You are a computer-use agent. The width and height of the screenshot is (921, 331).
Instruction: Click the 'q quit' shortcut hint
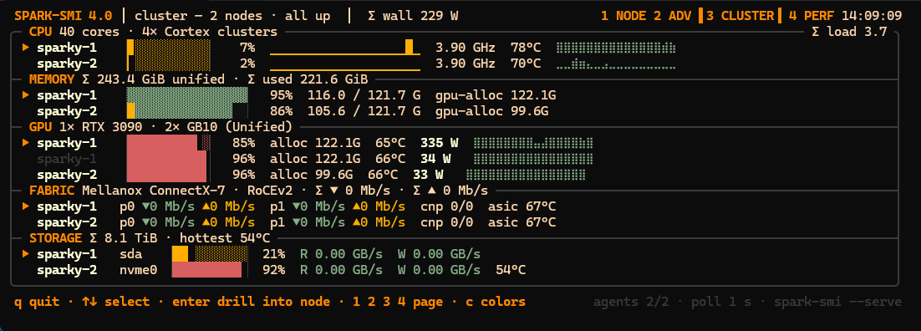pyautogui.click(x=37, y=303)
